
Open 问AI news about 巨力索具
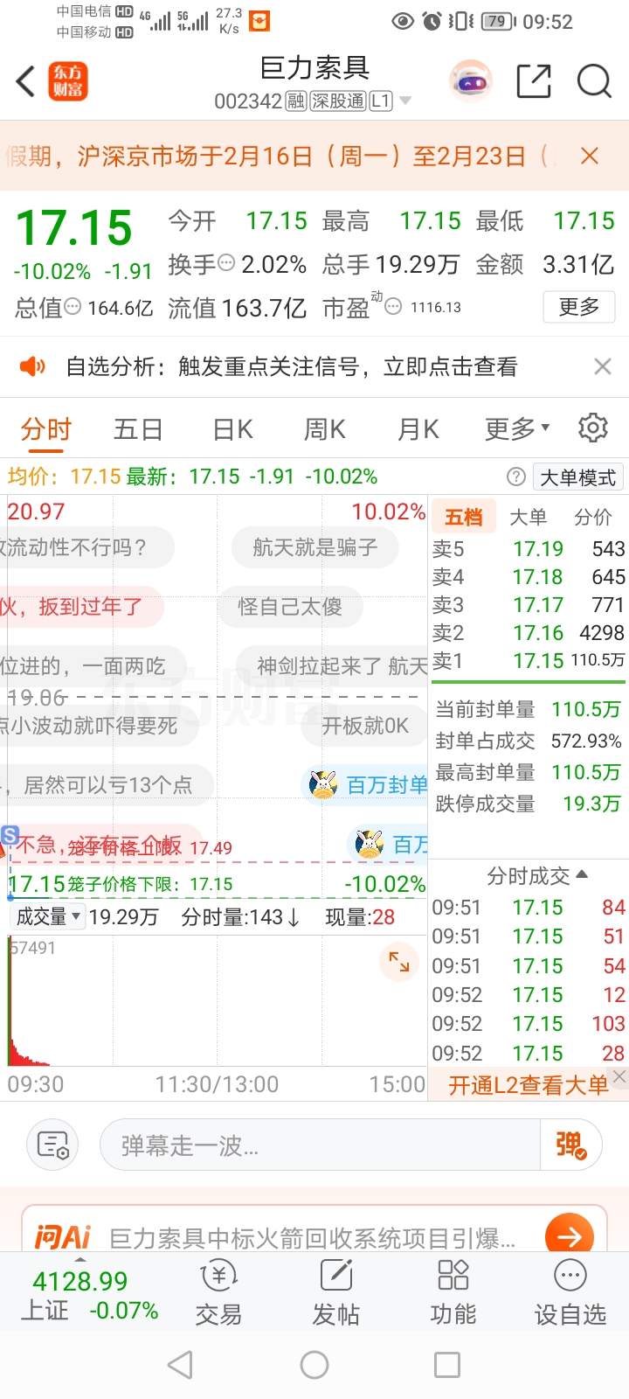click(313, 1238)
